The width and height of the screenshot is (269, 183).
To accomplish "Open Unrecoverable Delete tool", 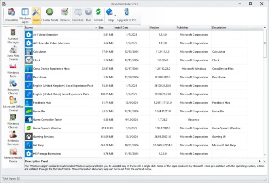I will 13,156.
